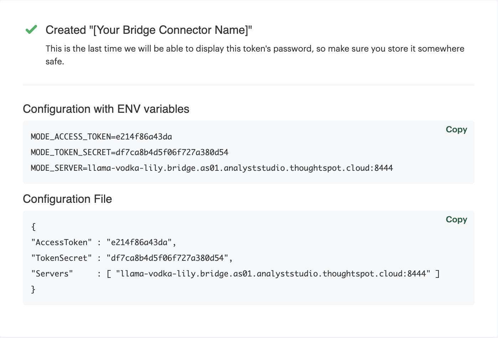The height and width of the screenshot is (338, 498).
Task: Select the MODE_TOKEN_SECRET value line
Action: [129, 152]
